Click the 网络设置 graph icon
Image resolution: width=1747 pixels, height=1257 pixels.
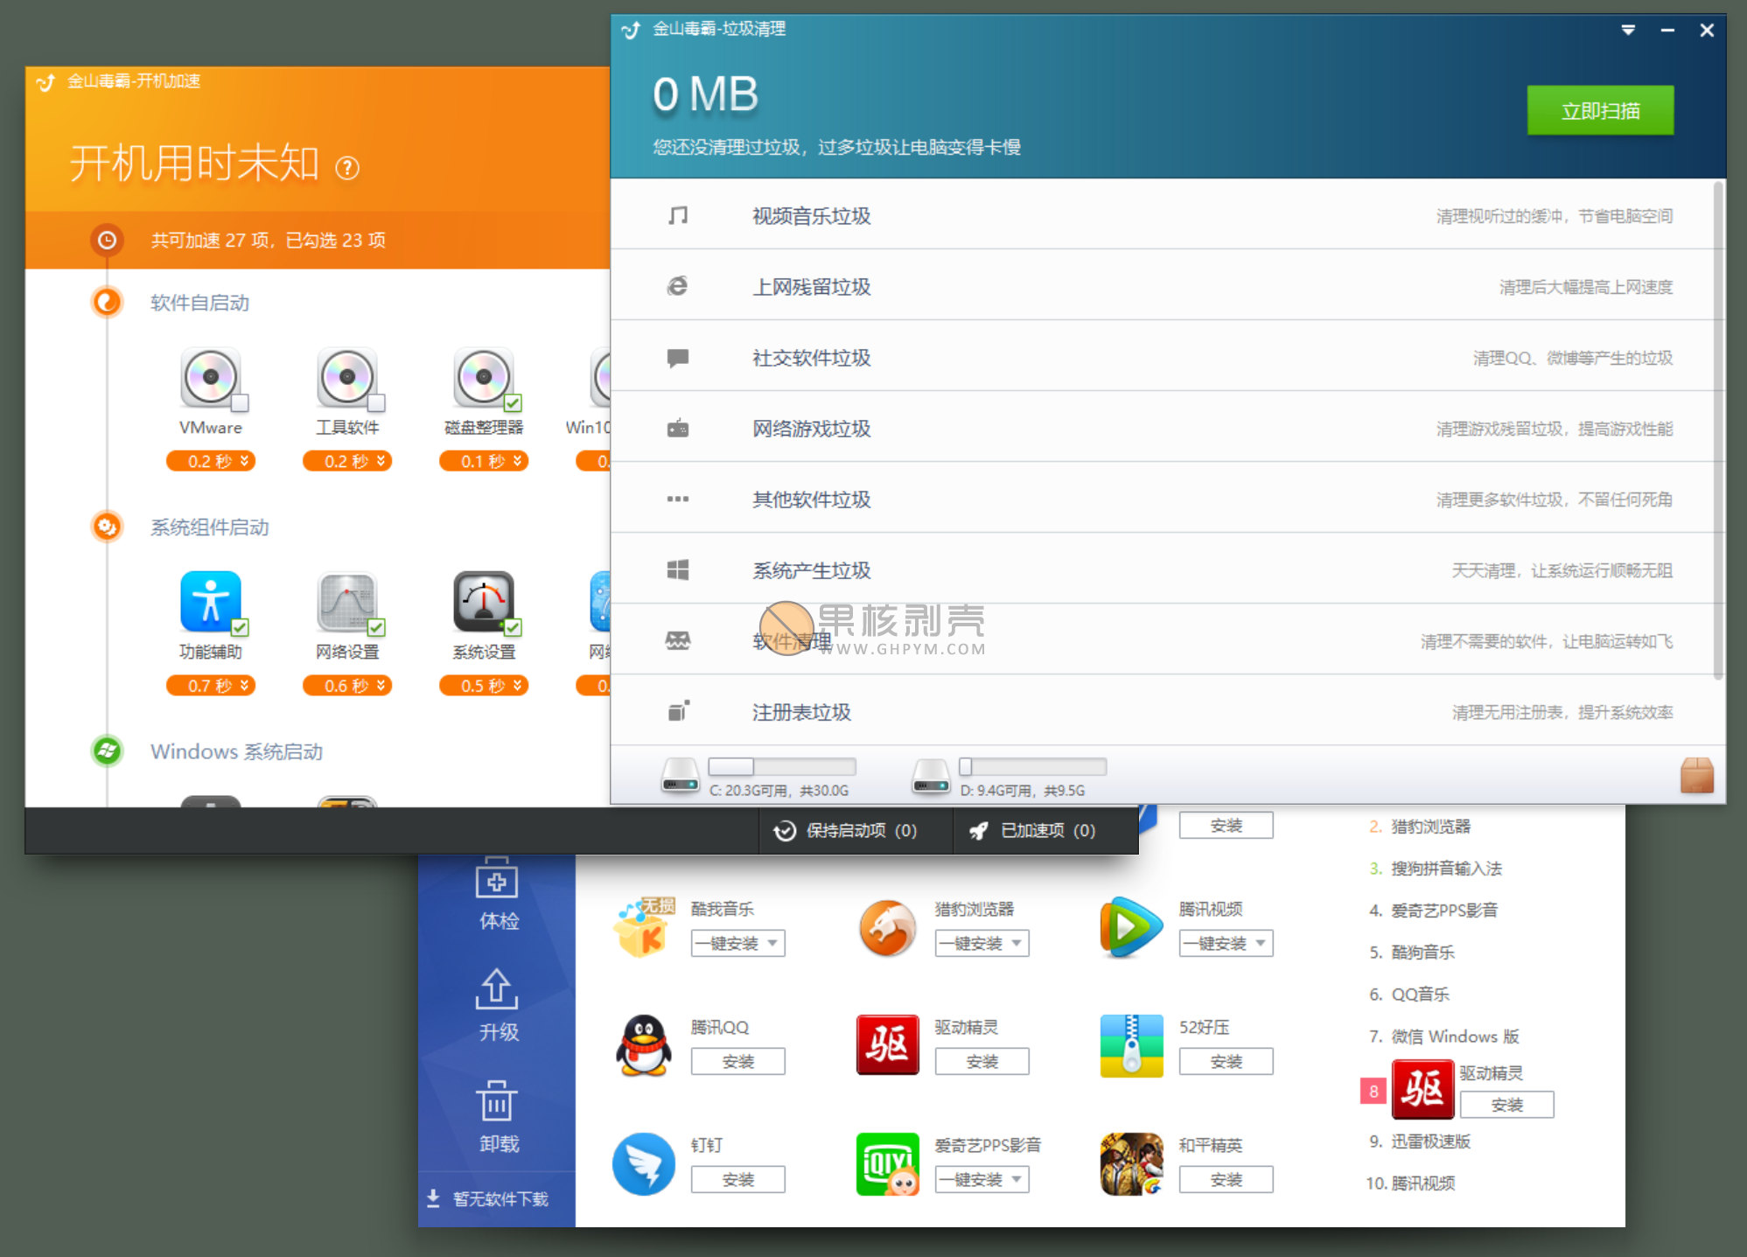pyautogui.click(x=347, y=602)
